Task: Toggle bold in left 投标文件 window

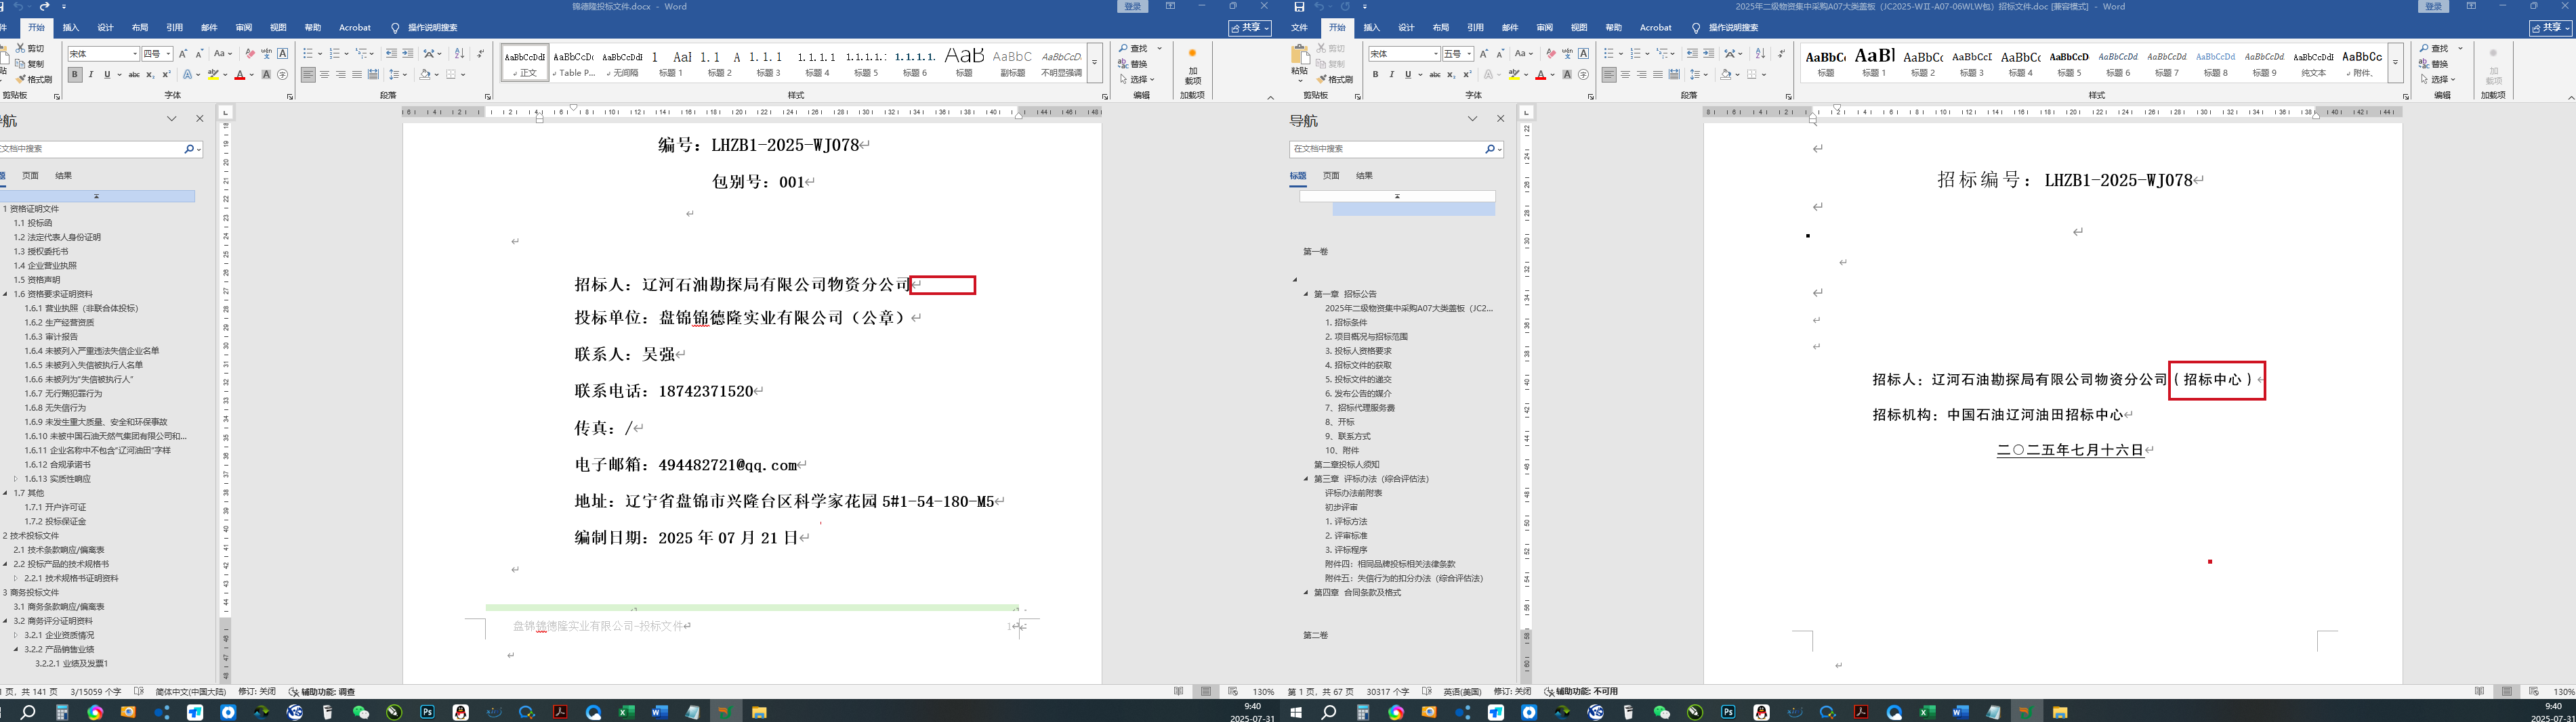Action: coord(75,75)
